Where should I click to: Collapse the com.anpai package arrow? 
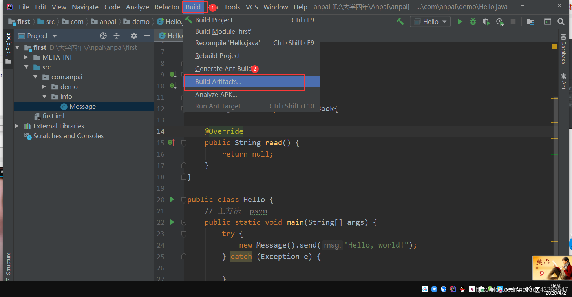point(35,77)
